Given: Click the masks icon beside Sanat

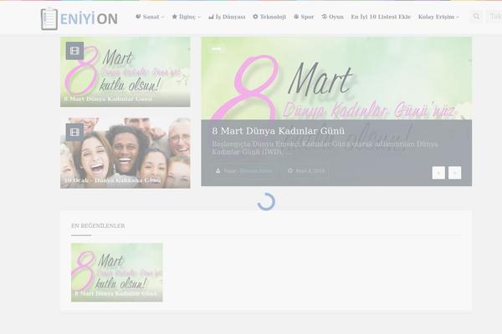Looking at the screenshot, I should pyautogui.click(x=138, y=17).
